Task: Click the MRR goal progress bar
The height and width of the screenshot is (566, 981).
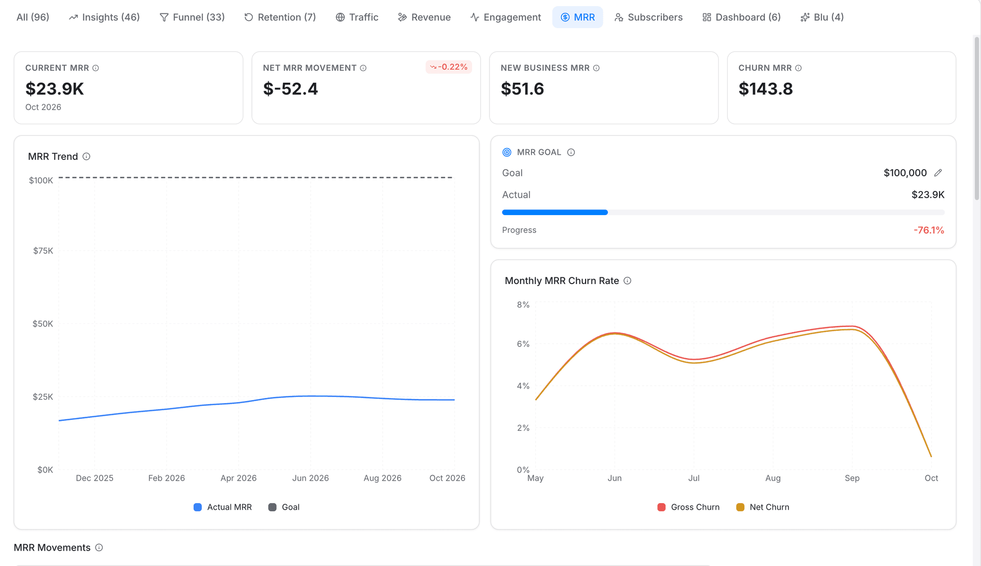Action: (x=723, y=213)
